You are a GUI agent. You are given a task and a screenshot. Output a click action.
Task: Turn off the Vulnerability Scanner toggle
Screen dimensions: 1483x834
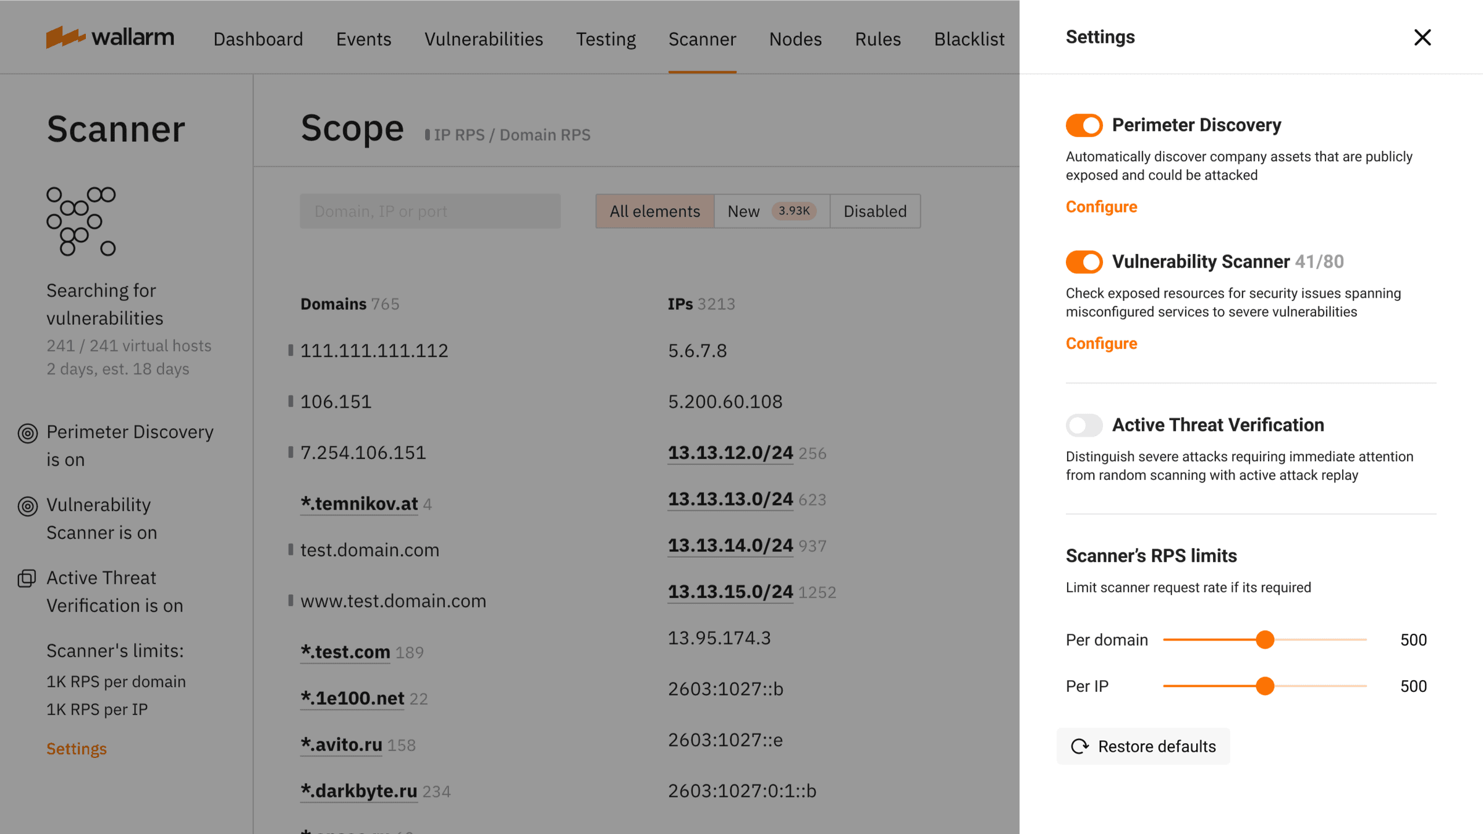[1084, 262]
